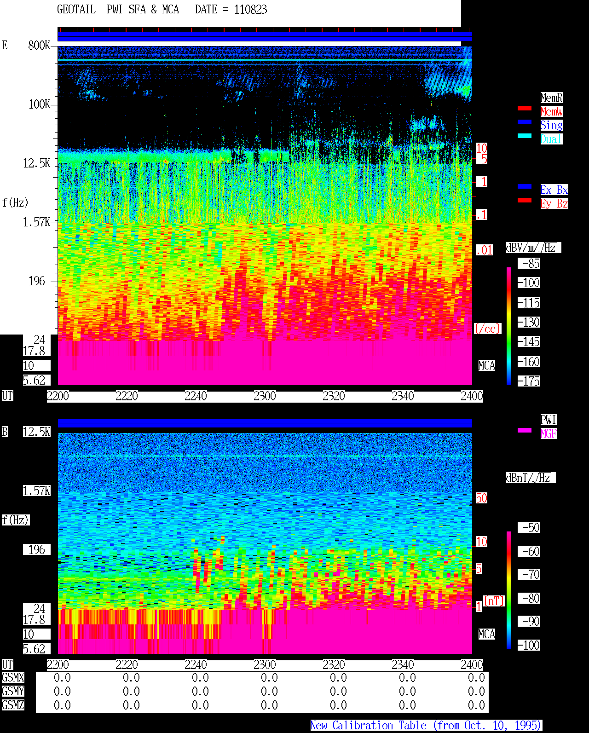Screen dimensions: 589x733
Task: Click the red Ey Bz legend swatch
Action: coord(525,200)
